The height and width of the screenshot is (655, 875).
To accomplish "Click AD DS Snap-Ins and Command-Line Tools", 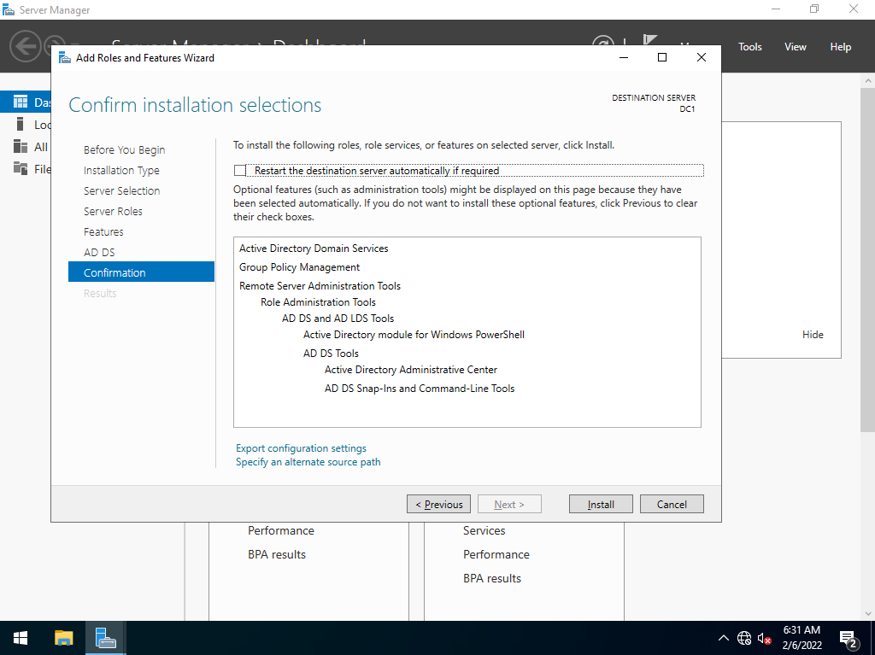I will pos(419,389).
